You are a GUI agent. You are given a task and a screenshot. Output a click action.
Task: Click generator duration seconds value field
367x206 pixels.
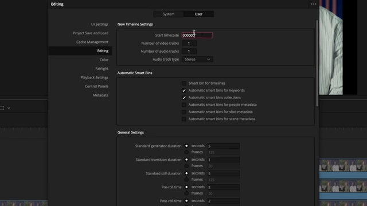[224, 146]
